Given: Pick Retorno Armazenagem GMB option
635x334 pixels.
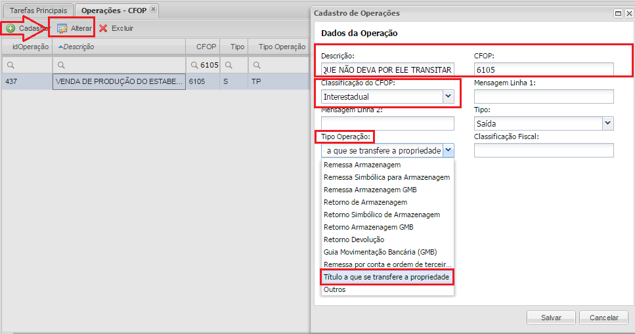Looking at the screenshot, I should (387, 228).
